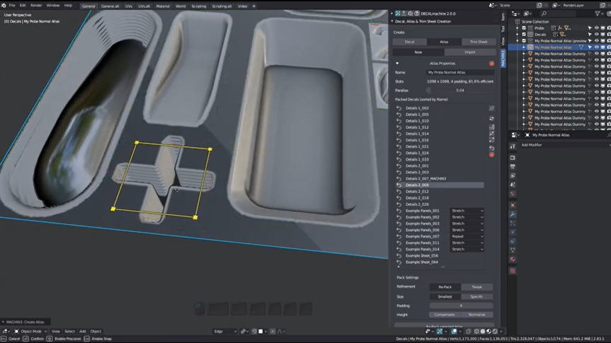Expand the Probe collection in outliner
Viewport: 611px width, 343px height.
coord(518,28)
